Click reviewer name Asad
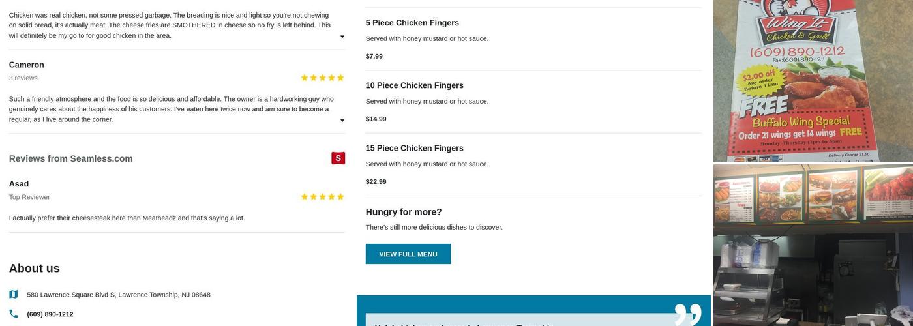913x326 pixels. [x=19, y=184]
